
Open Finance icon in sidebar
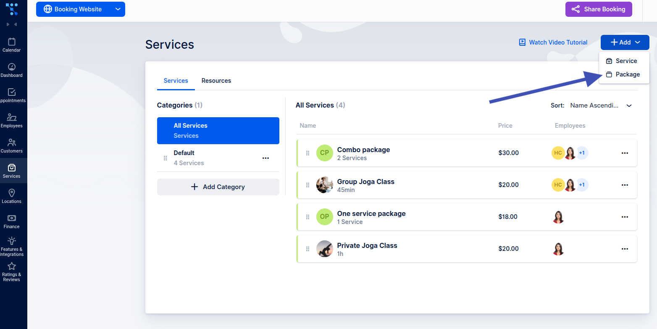(x=12, y=221)
